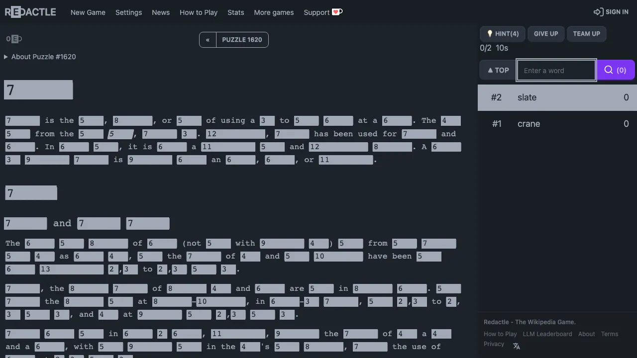Open Settings from the top navigation
Screen dimensions: 637x358
[128, 12]
